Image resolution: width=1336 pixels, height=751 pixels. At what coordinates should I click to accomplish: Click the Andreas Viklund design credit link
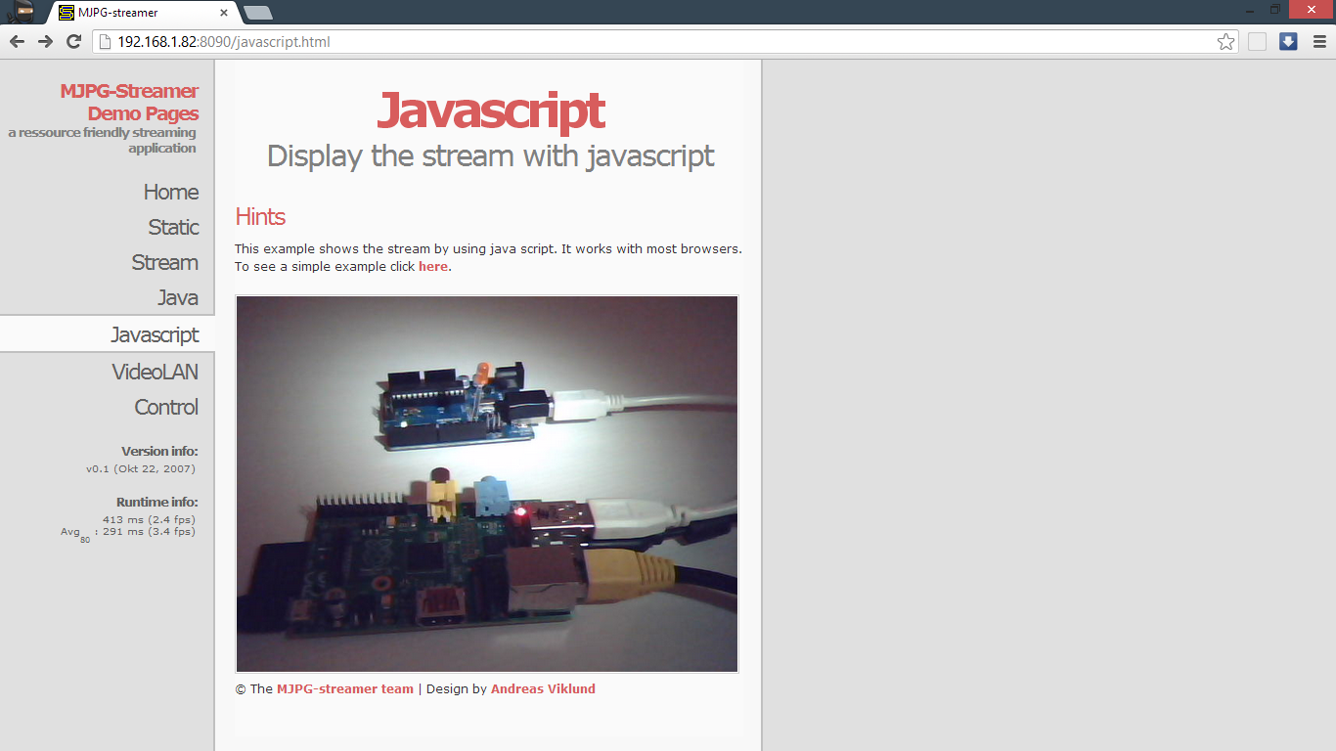(x=543, y=688)
